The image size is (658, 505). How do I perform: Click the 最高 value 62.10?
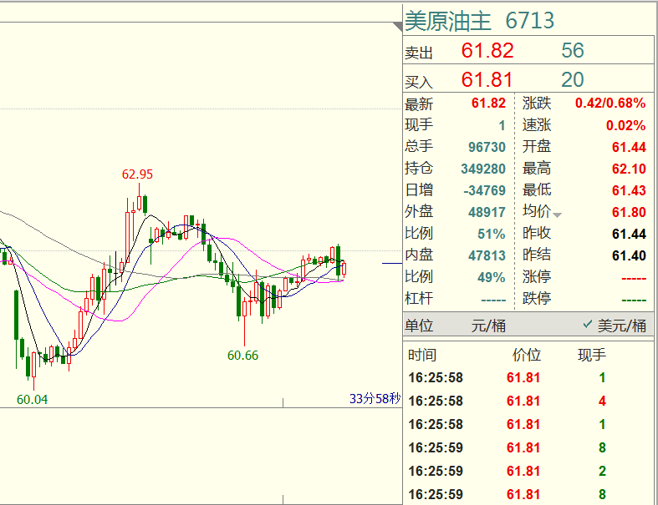[x=629, y=169]
